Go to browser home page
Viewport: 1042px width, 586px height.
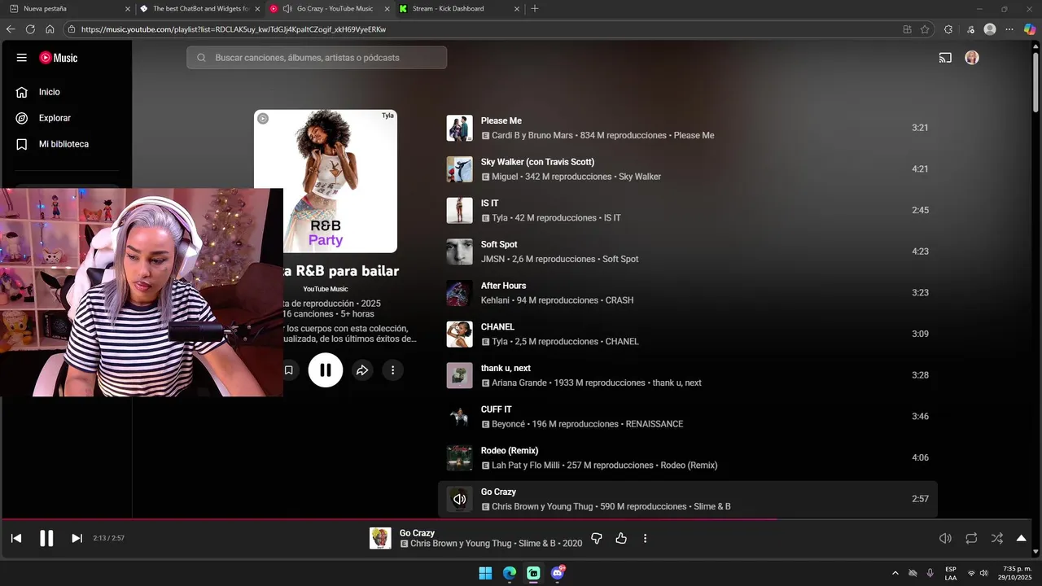[50, 29]
